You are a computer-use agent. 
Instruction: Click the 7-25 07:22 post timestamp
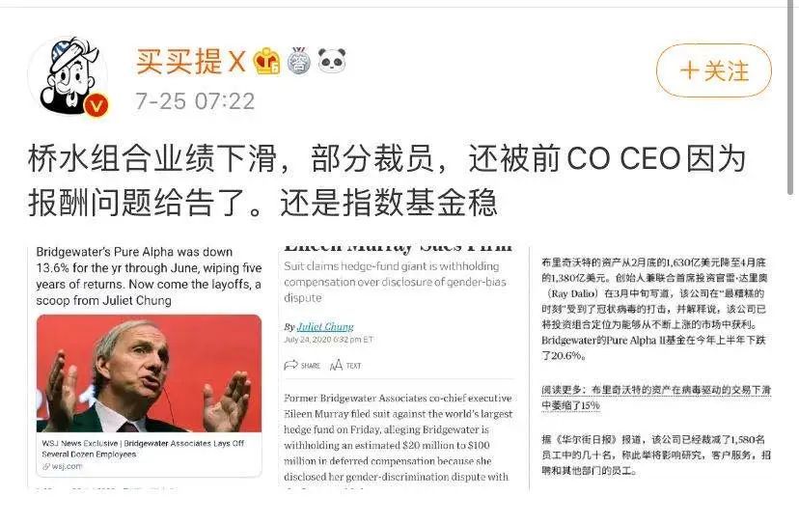[x=195, y=101]
